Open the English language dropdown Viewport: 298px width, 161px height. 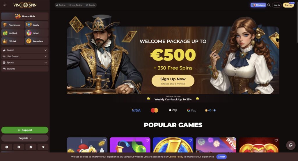pyautogui.click(x=25, y=138)
